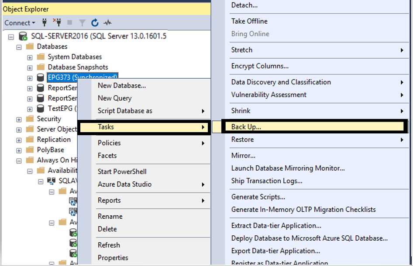Collapse the Databases tree node
Viewport: 413px width, 266px height.
point(19,47)
